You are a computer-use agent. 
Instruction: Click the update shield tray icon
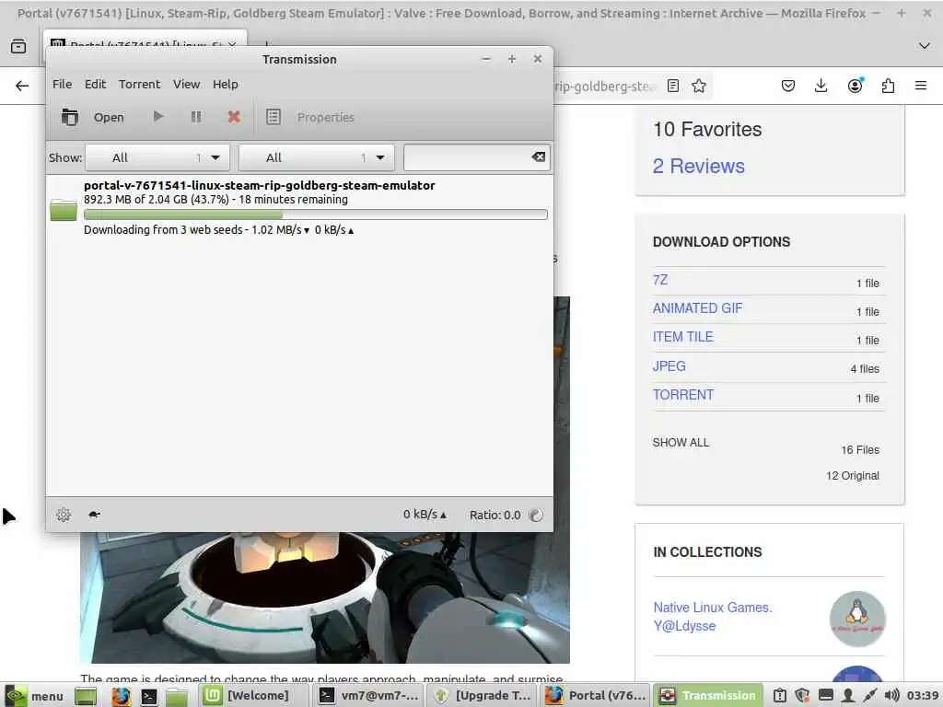802,696
